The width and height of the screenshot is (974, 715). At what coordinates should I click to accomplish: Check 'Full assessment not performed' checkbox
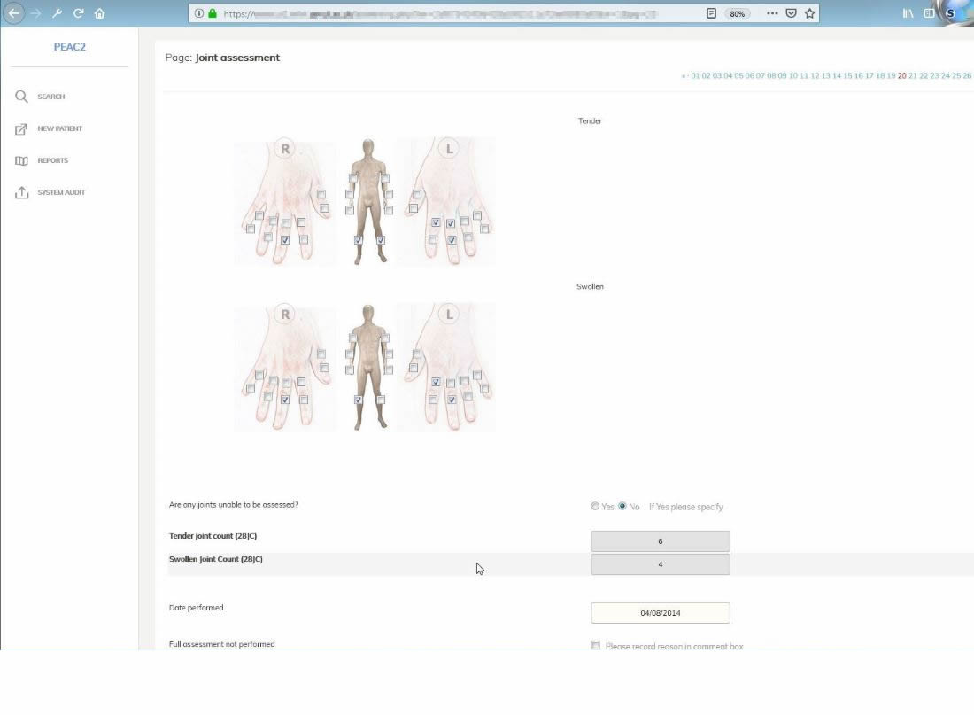pyautogui.click(x=596, y=646)
